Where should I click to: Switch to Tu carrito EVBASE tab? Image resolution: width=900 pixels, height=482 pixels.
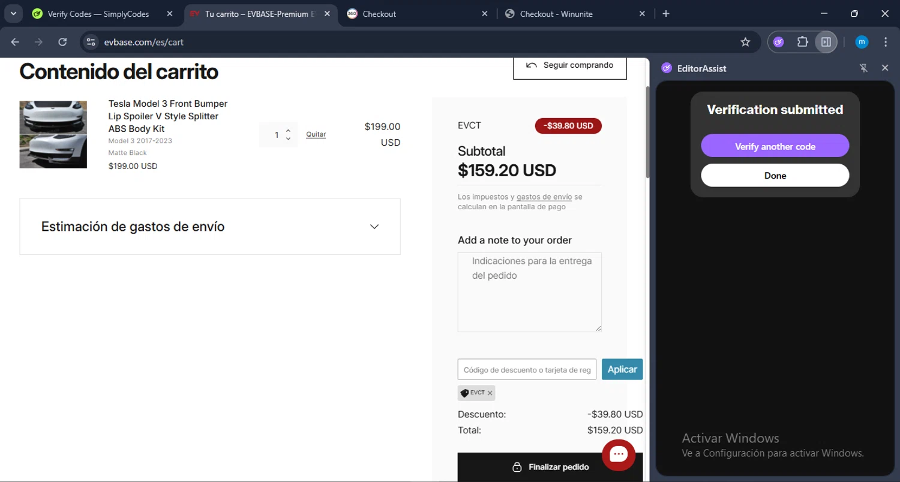point(260,14)
